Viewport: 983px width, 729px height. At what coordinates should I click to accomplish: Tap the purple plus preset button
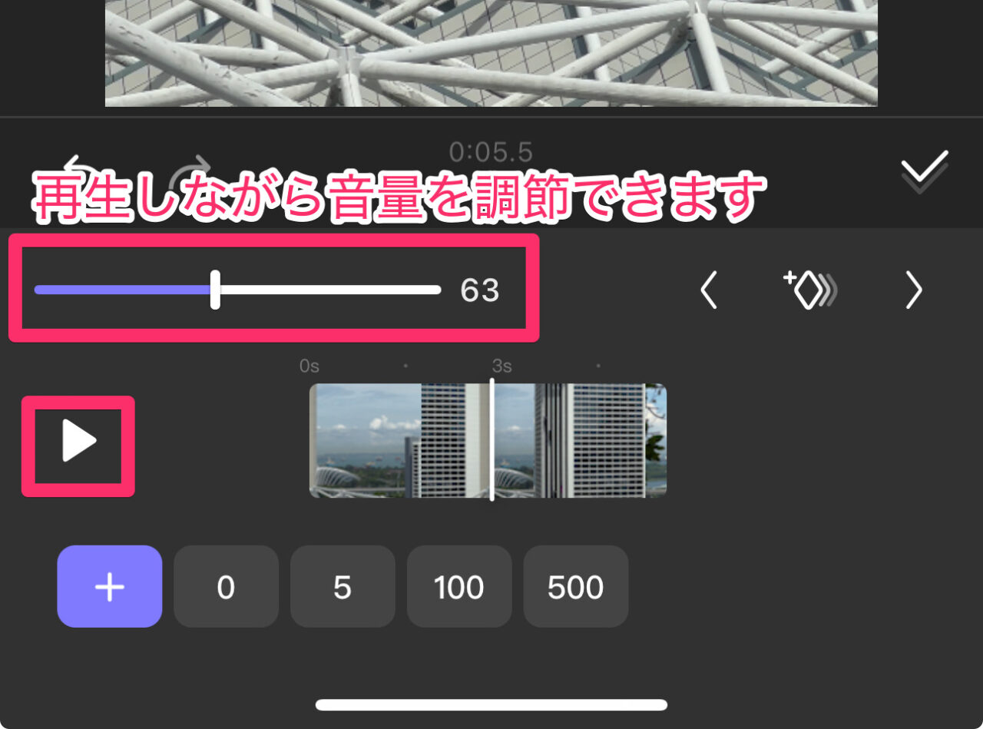[110, 587]
